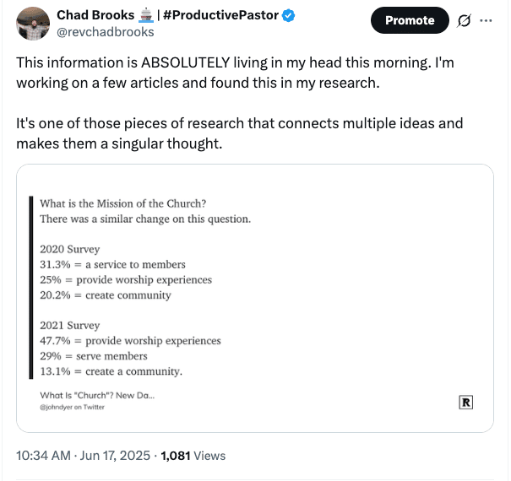Click the Readwise R logo icon
The image size is (511, 481).
(x=465, y=403)
